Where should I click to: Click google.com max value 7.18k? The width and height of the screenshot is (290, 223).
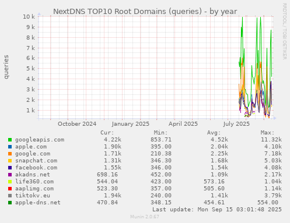click(273, 154)
